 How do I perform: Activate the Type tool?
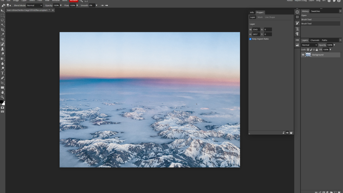(3, 73)
